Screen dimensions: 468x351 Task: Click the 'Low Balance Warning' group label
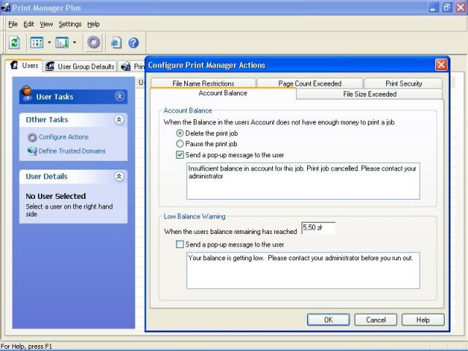point(195,216)
